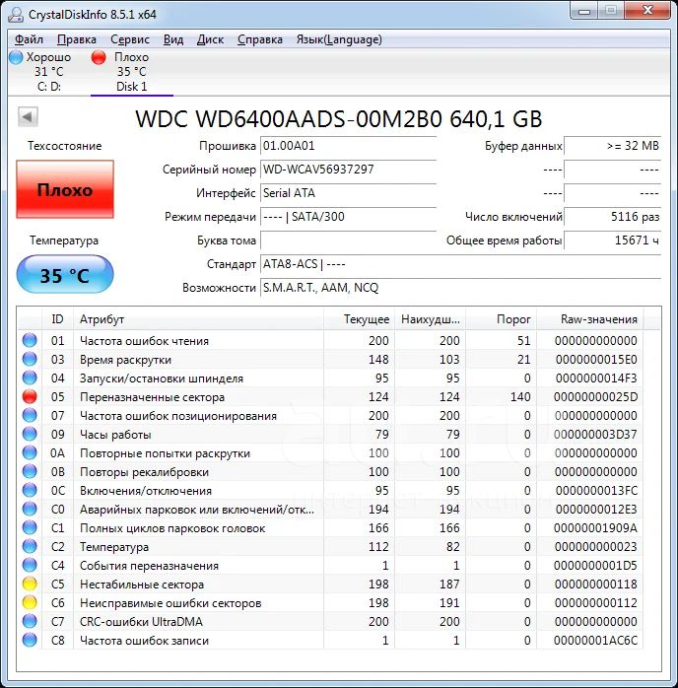Click the blue status icon for attribute C7
678x688 pixels.
[x=30, y=621]
